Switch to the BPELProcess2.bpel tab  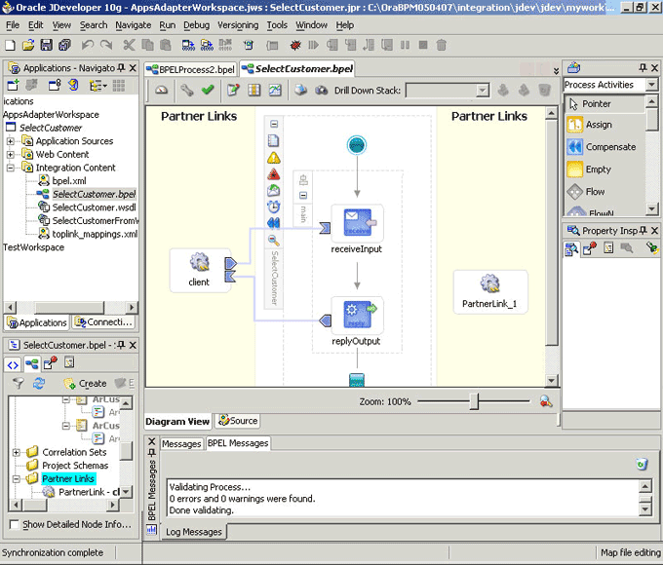pos(191,69)
